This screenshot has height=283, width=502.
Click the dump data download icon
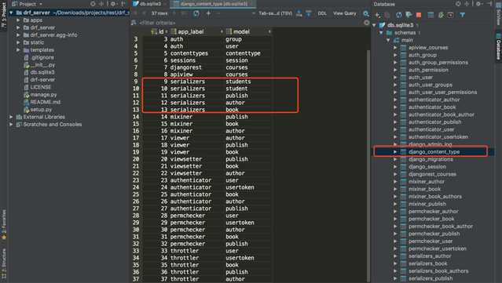(299, 13)
